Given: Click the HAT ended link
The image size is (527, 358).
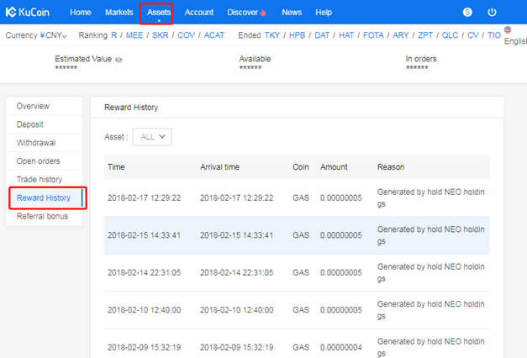Looking at the screenshot, I should pos(346,35).
